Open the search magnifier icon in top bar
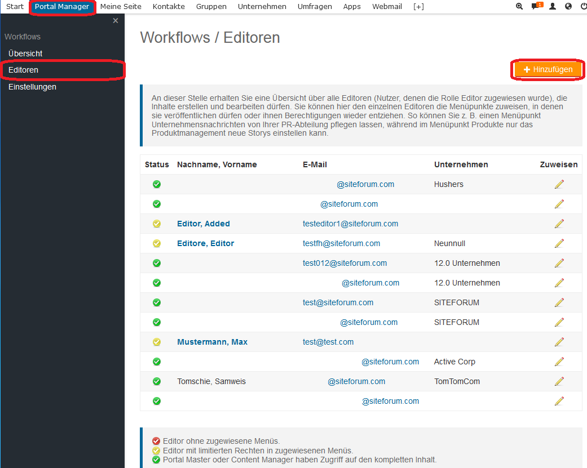 519,6
